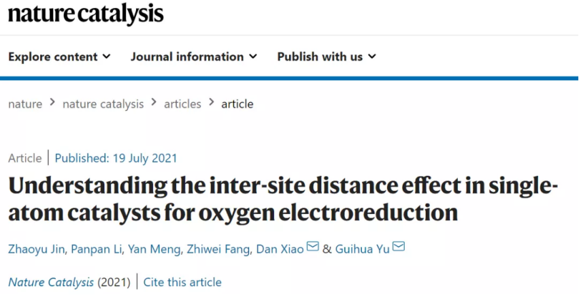Image resolution: width=579 pixels, height=295 pixels.
Task: Open the Publish with us menu
Action: [327, 57]
